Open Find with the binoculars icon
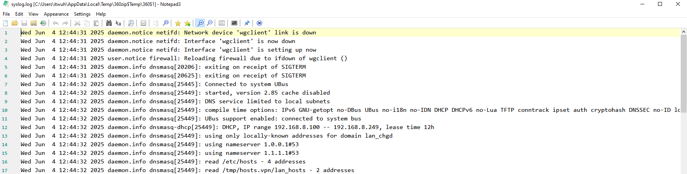 [x=109, y=23]
